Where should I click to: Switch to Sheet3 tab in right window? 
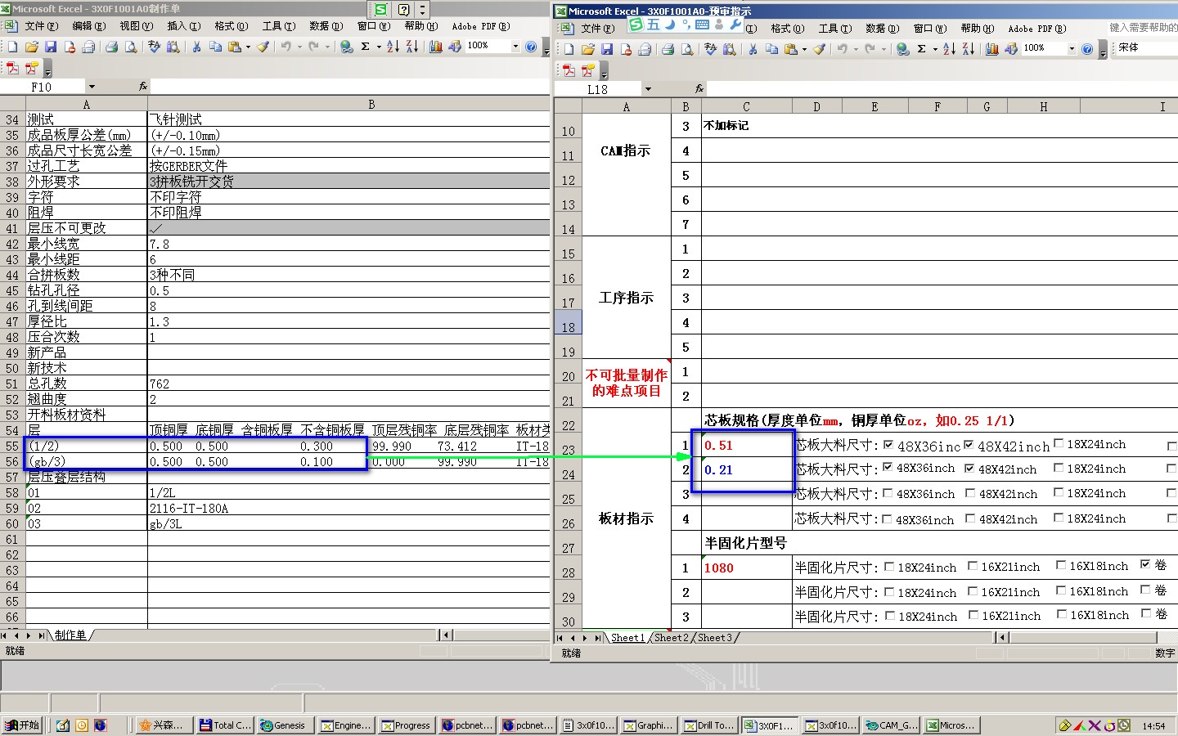point(715,638)
